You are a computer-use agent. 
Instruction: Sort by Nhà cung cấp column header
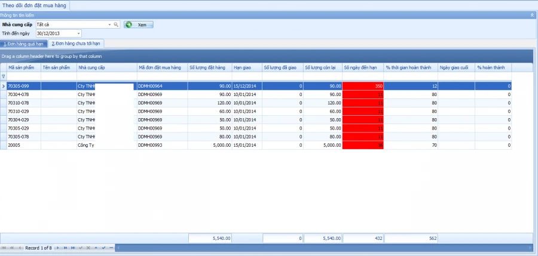(x=107, y=67)
